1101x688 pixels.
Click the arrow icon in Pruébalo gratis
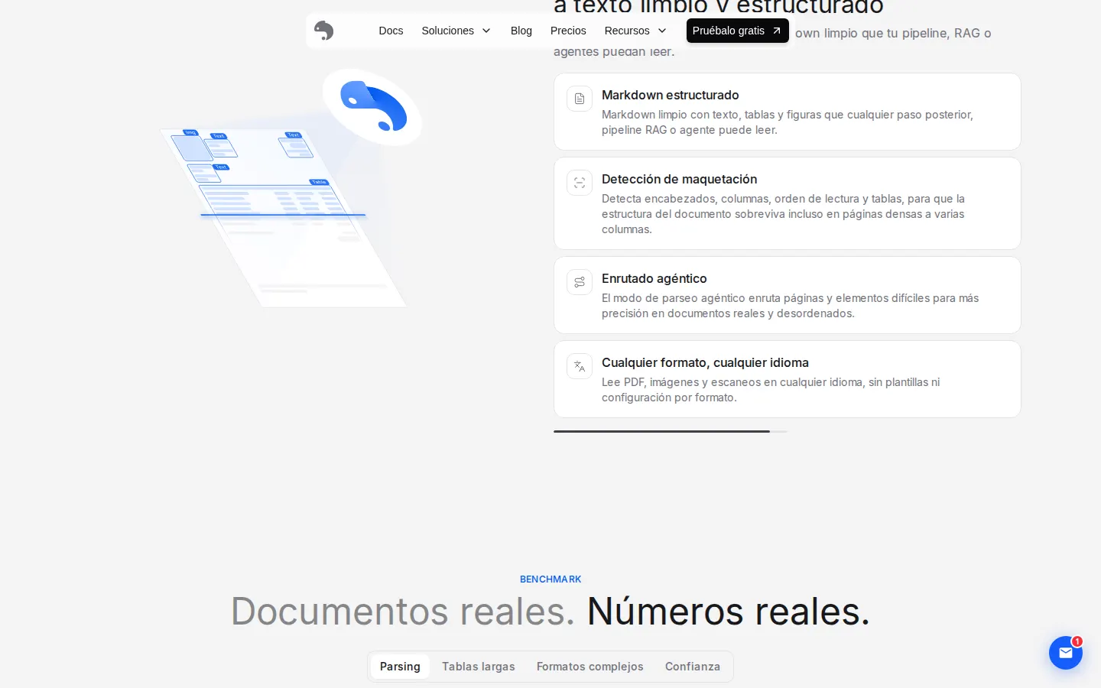pyautogui.click(x=777, y=31)
